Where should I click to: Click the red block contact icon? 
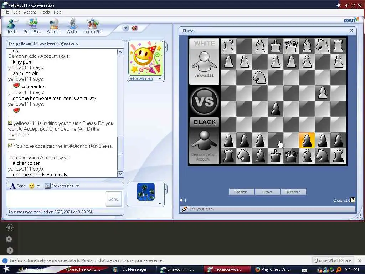coord(134,28)
